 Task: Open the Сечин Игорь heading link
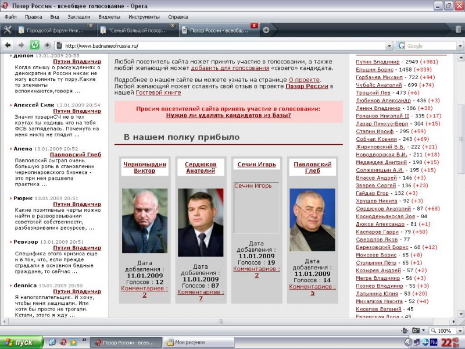point(256,164)
